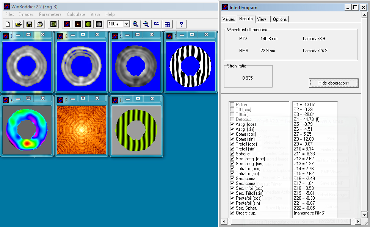
Task: Toggle the Tilt(sin) checkbox
Action: pos(232,114)
